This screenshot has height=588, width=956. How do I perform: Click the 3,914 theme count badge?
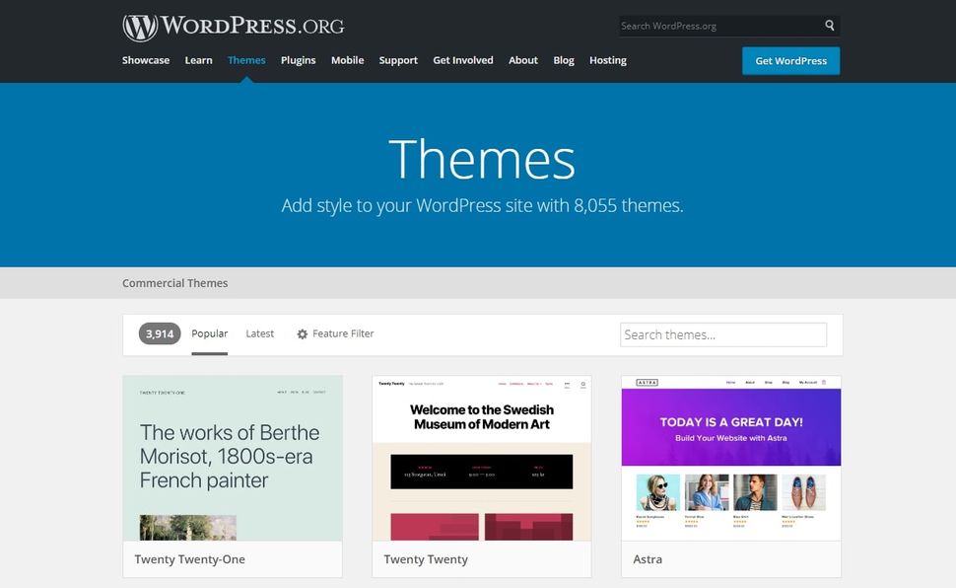[x=160, y=333]
